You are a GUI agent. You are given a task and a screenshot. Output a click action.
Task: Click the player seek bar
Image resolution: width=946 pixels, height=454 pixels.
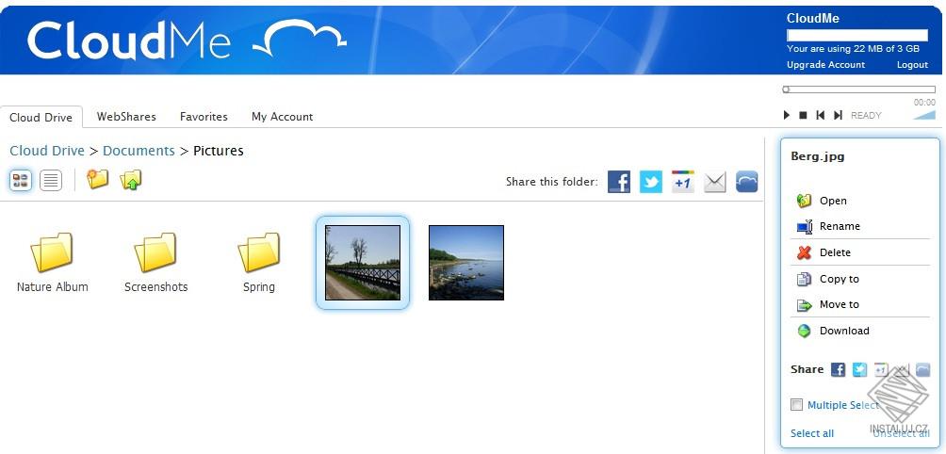pos(859,89)
